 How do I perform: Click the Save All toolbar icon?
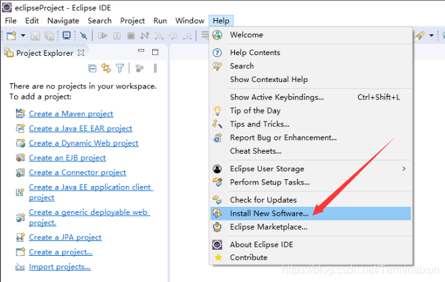pyautogui.click(x=49, y=36)
